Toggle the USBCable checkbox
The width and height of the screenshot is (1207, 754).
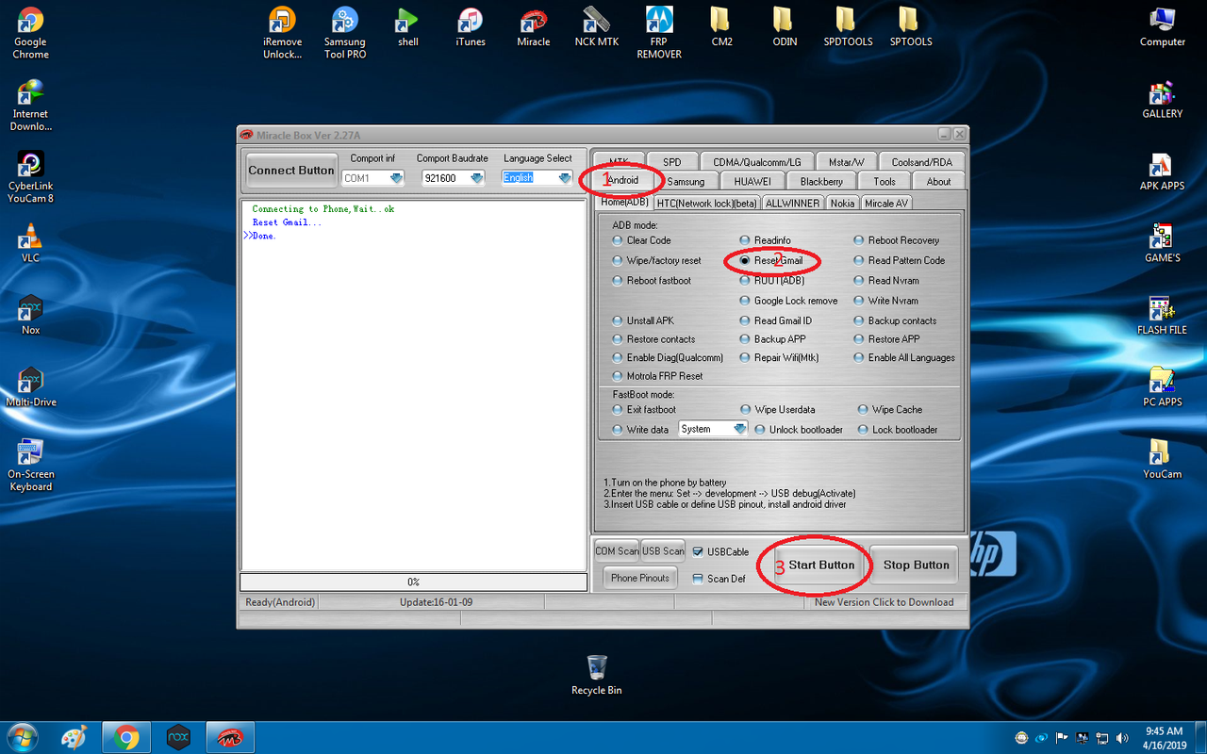(x=720, y=552)
